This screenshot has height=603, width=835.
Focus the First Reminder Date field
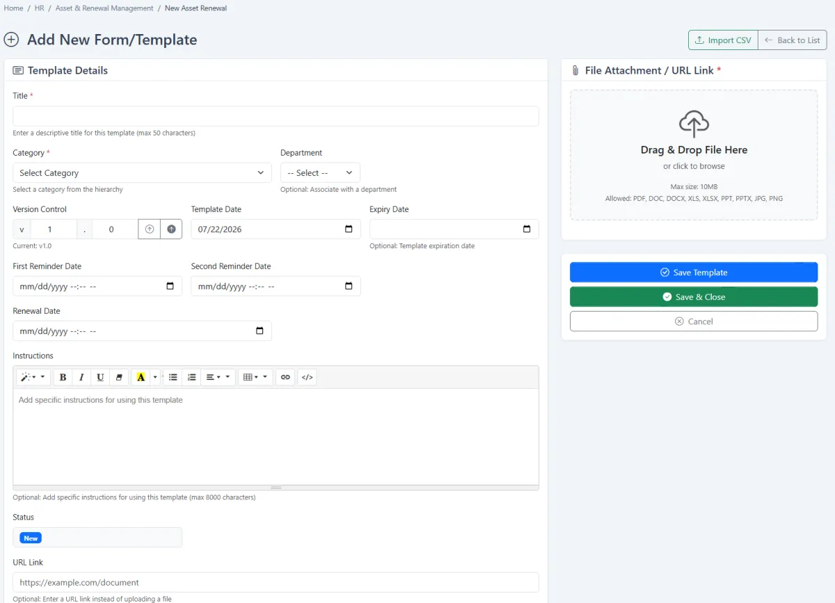[97, 286]
